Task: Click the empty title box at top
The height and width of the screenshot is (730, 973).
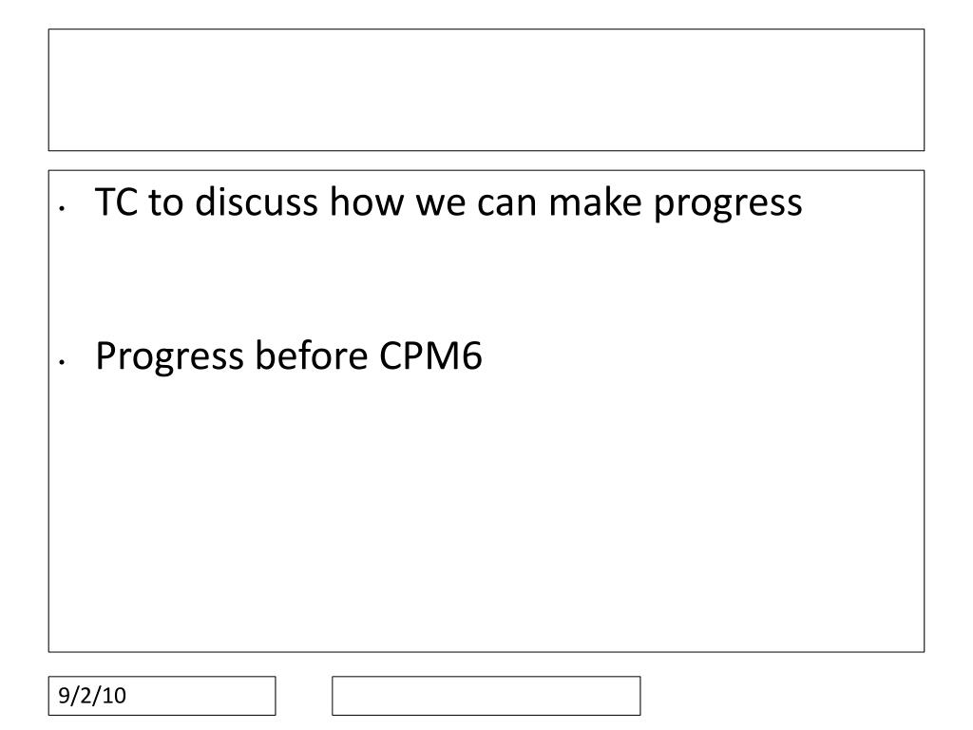Action: pos(486,89)
